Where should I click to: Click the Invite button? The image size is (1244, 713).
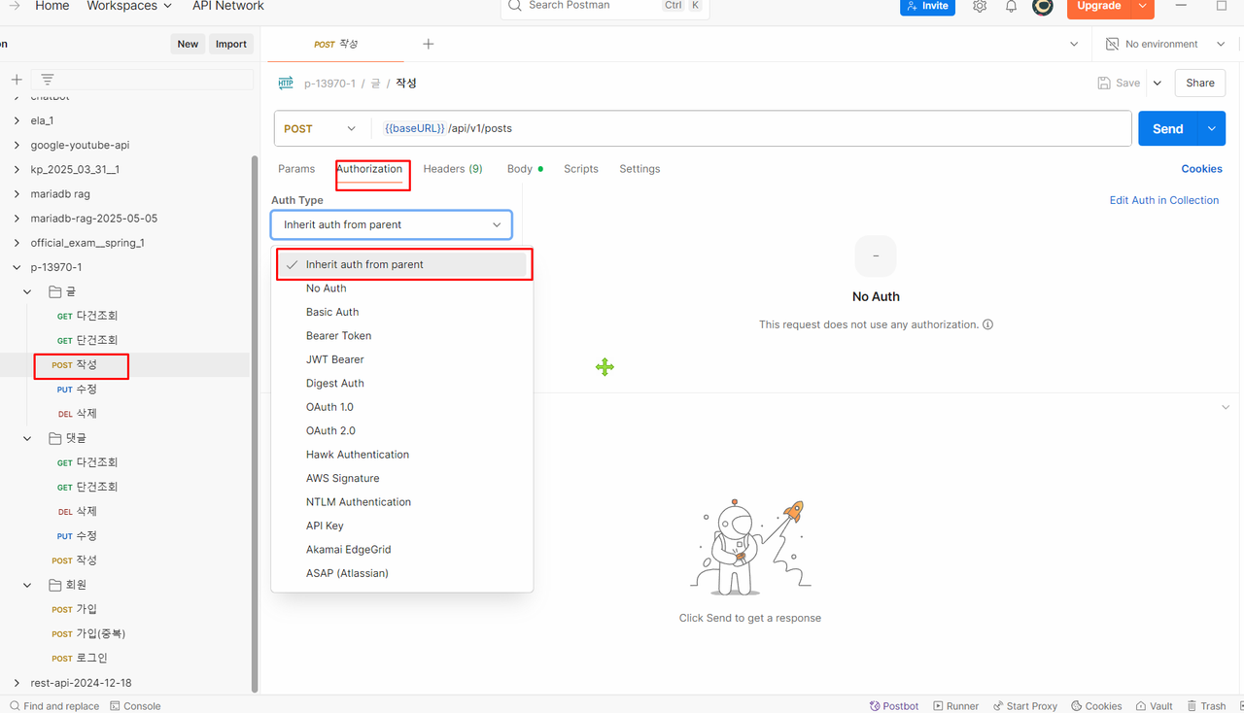point(927,6)
